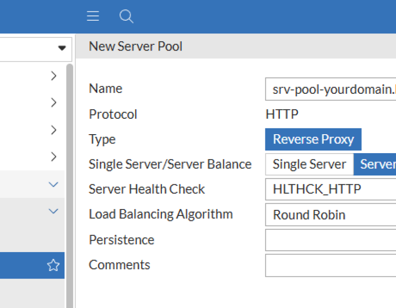Choose the Server Balance option
The image size is (396, 308).
375,165
